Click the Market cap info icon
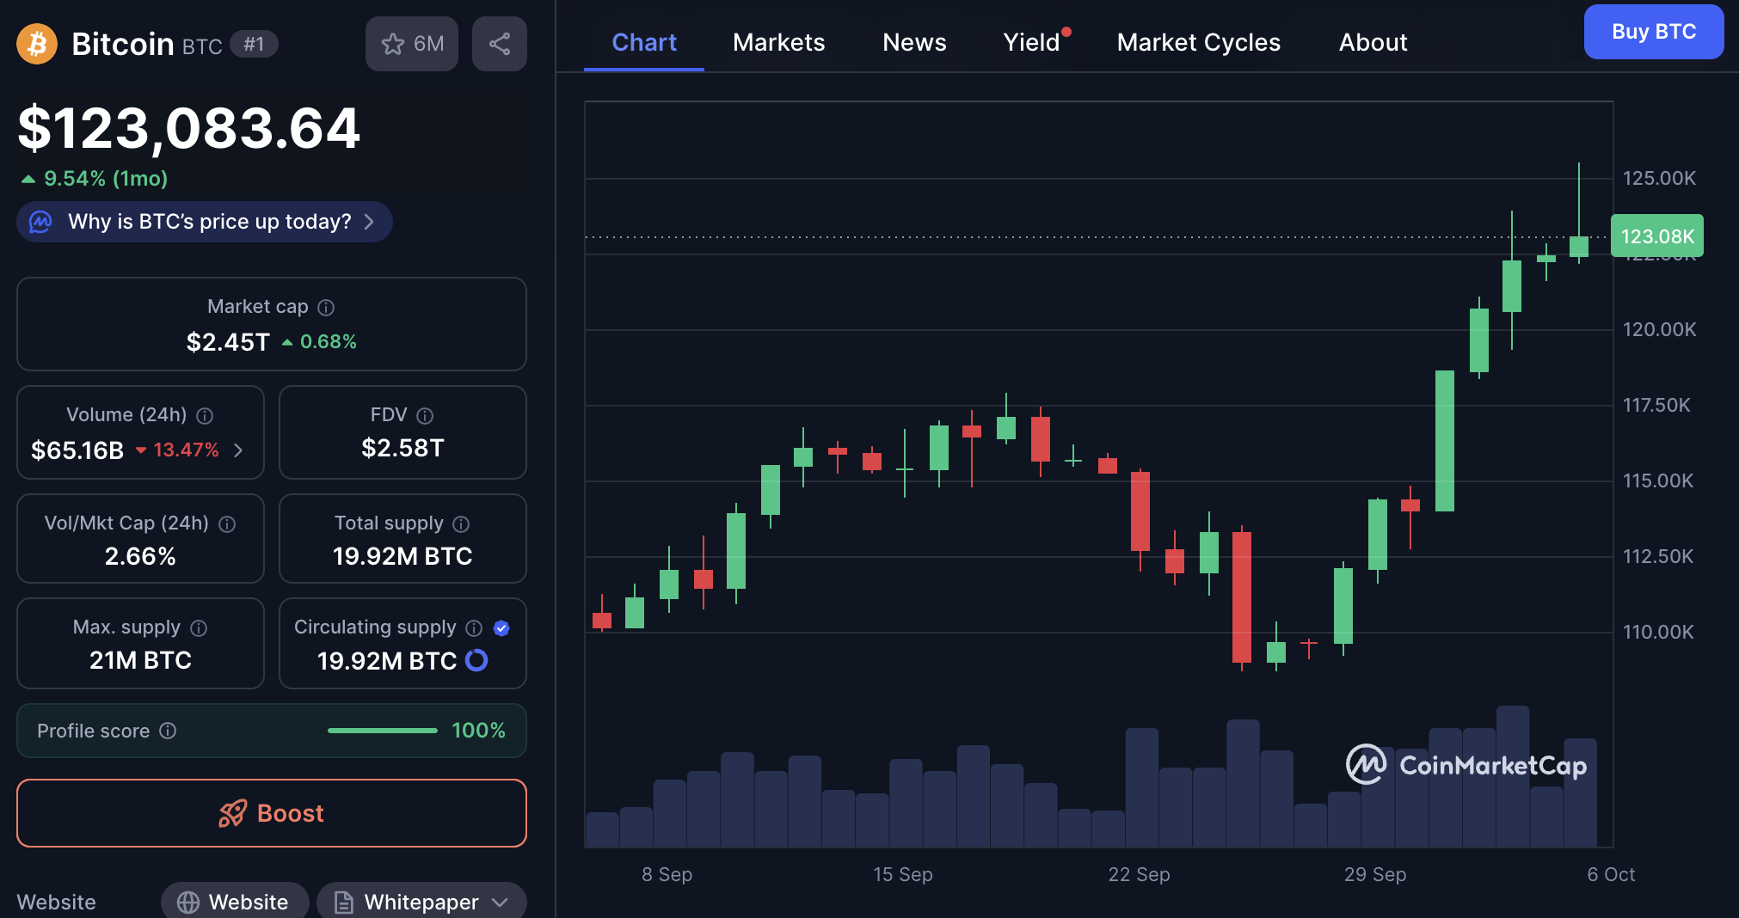Image resolution: width=1739 pixels, height=918 pixels. [326, 308]
